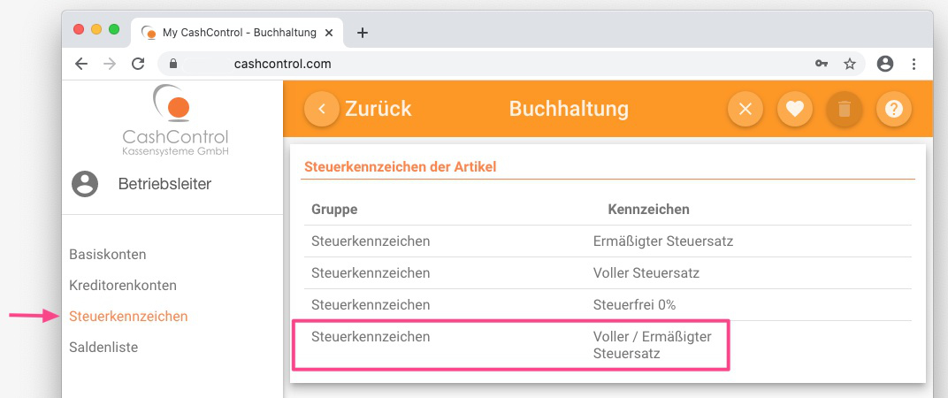Open Basiskonten in the sidebar
The height and width of the screenshot is (398, 948).
108,255
